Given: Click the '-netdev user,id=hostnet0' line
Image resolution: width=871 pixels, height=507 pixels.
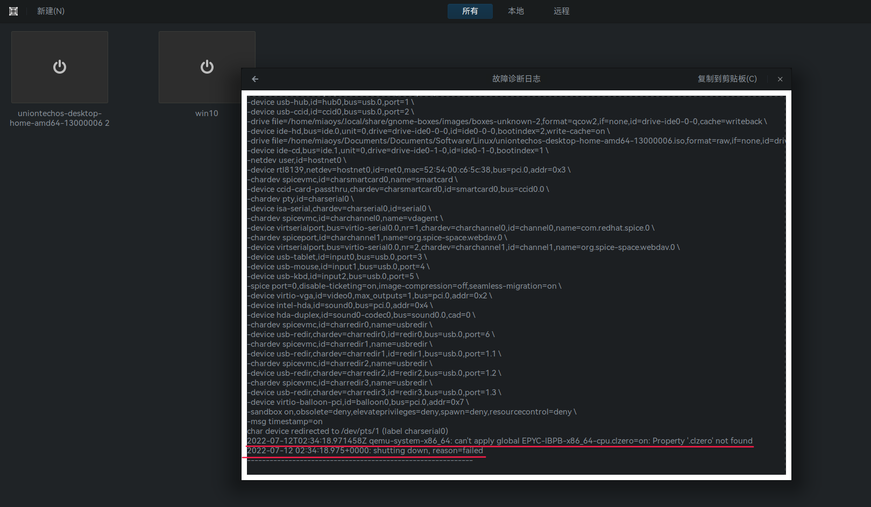Looking at the screenshot, I should (x=296, y=160).
